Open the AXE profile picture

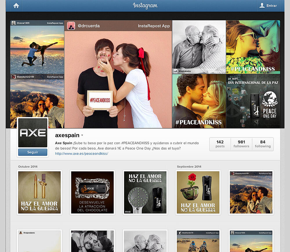33,133
